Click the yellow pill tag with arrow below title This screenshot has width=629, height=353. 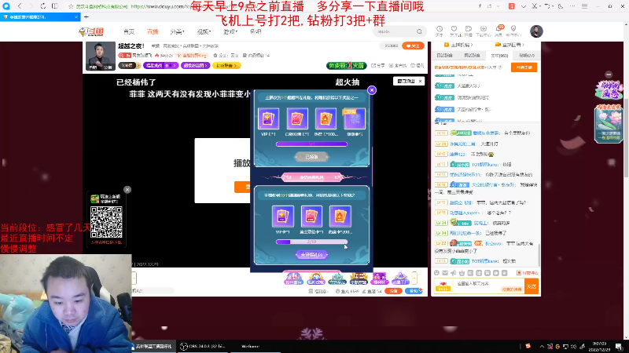tap(226, 65)
